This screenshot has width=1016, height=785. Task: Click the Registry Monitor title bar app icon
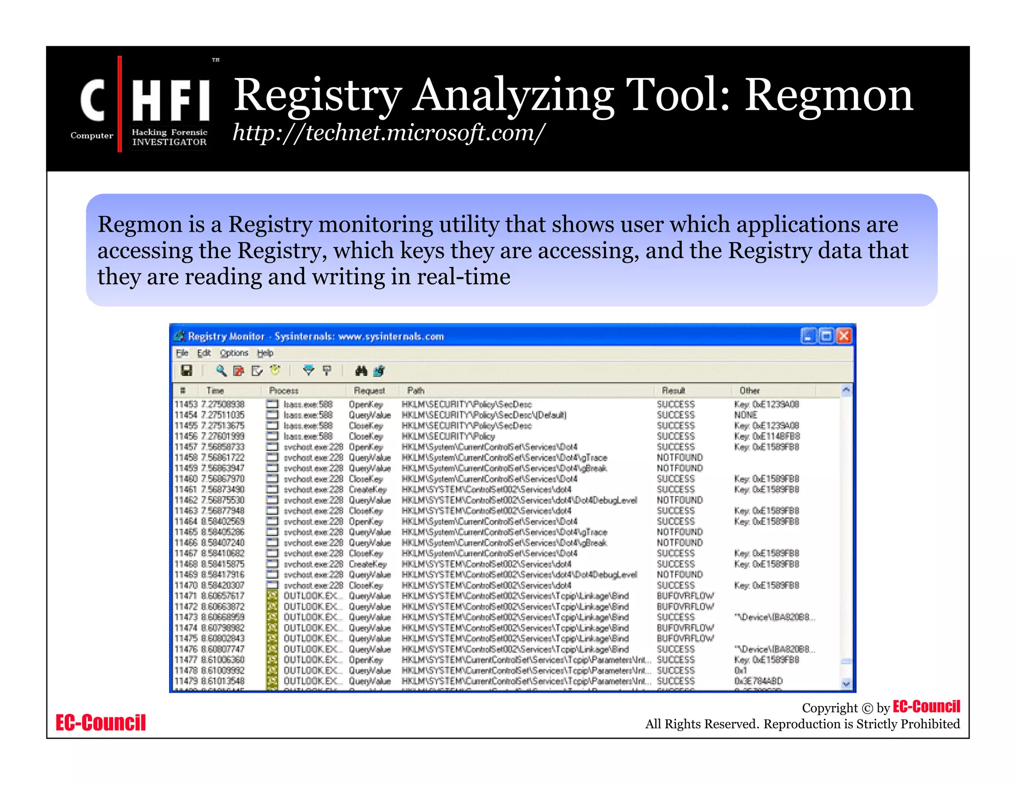(179, 336)
